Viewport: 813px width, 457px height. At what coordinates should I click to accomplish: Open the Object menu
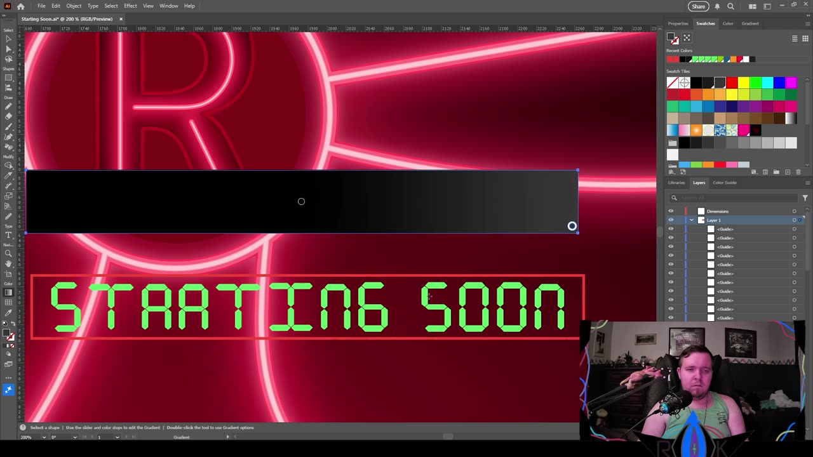click(74, 6)
